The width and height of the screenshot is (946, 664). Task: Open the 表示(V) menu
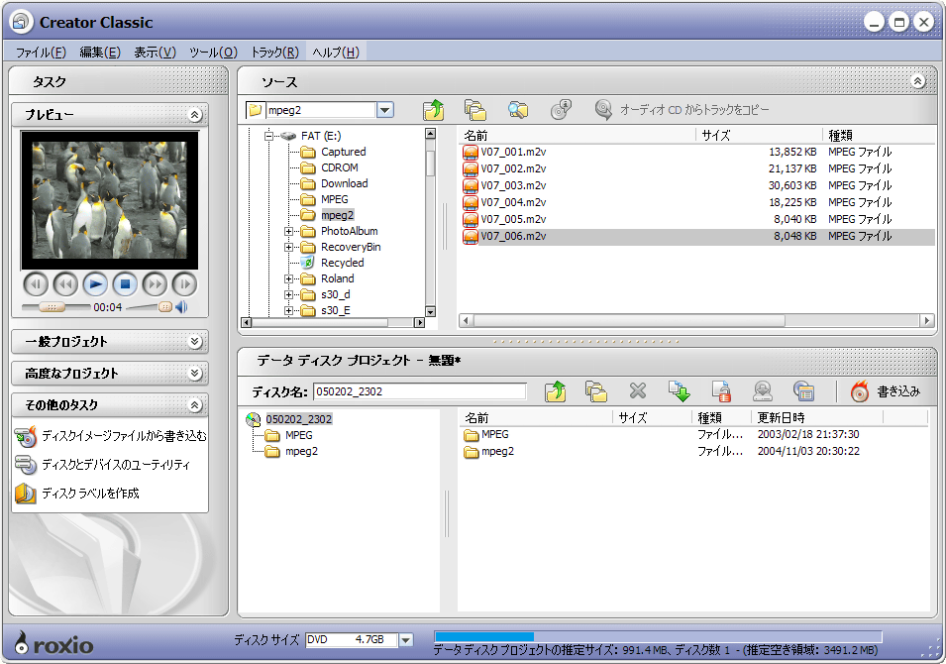(x=156, y=53)
